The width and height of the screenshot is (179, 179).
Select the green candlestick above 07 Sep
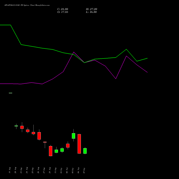click(85, 151)
